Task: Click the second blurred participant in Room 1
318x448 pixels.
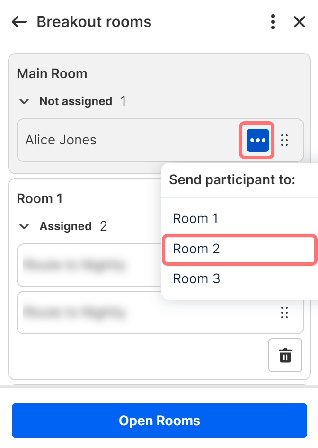Action: point(75,313)
